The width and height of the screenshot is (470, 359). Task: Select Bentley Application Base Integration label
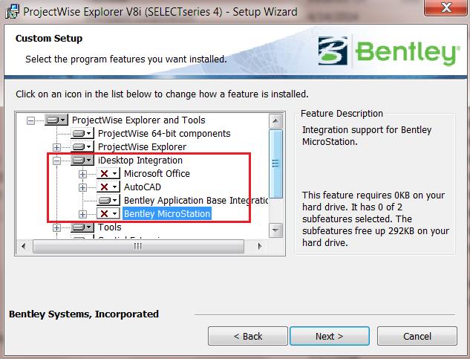point(196,200)
